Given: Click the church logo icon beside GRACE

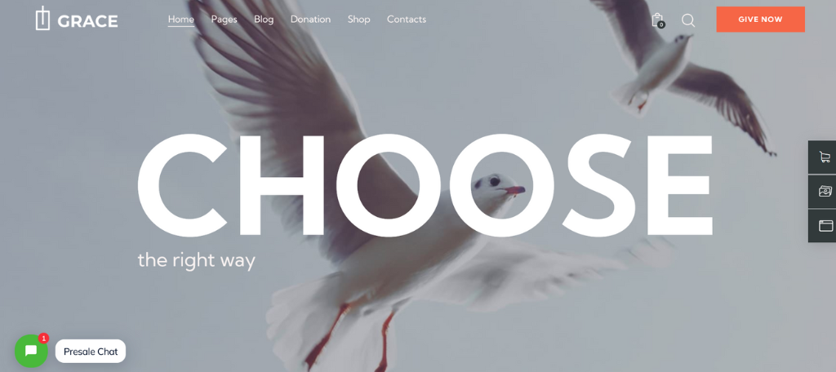Looking at the screenshot, I should tap(42, 19).
